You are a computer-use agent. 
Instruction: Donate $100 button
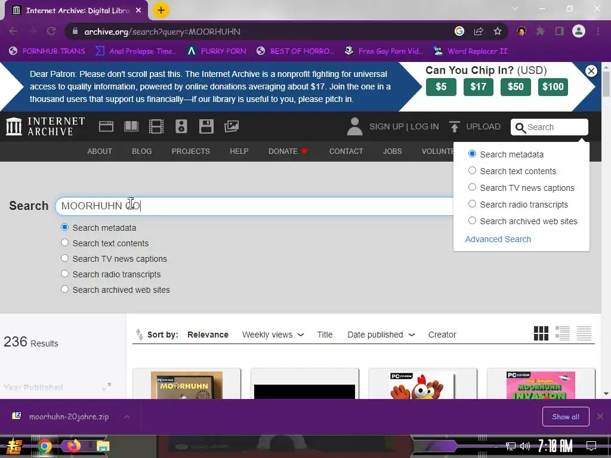pos(553,87)
